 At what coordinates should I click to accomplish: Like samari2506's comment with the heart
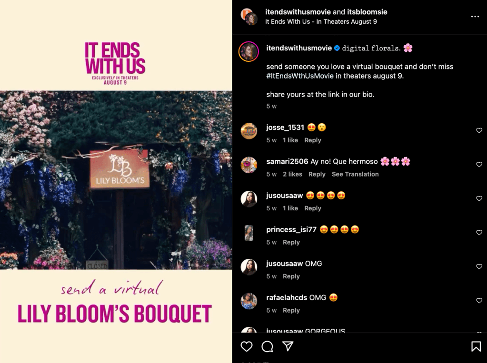point(479,164)
